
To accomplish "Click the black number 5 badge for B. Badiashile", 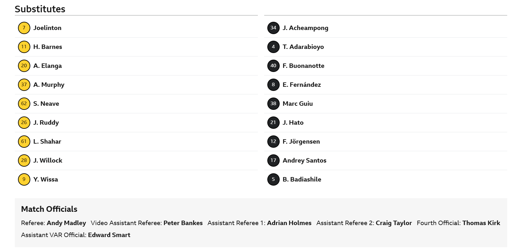I will click(x=273, y=179).
